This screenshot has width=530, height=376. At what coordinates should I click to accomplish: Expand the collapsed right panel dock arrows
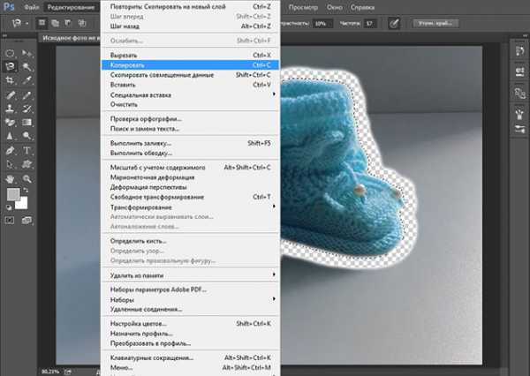[x=526, y=35]
